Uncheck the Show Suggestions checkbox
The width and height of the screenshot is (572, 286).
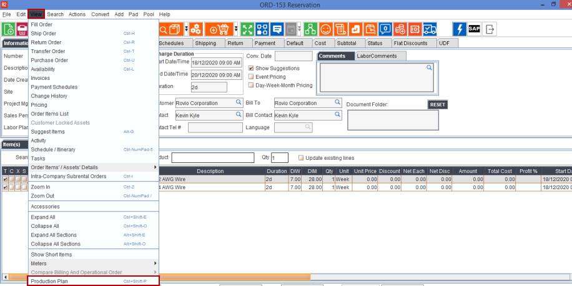click(251, 68)
